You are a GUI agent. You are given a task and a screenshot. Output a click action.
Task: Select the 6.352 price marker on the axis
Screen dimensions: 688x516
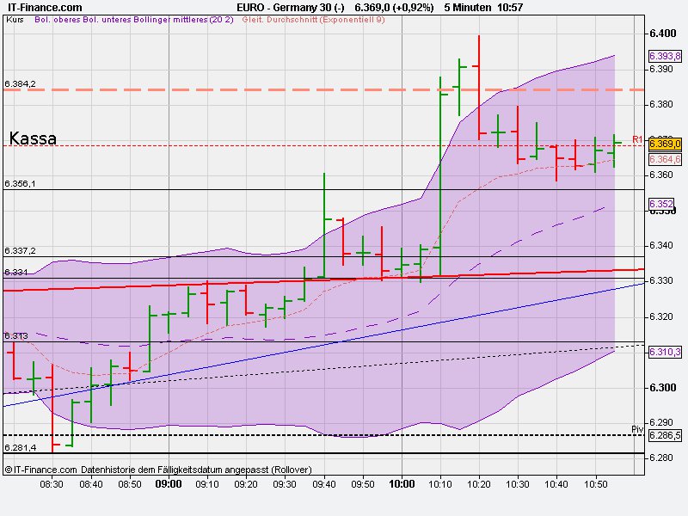coord(660,203)
